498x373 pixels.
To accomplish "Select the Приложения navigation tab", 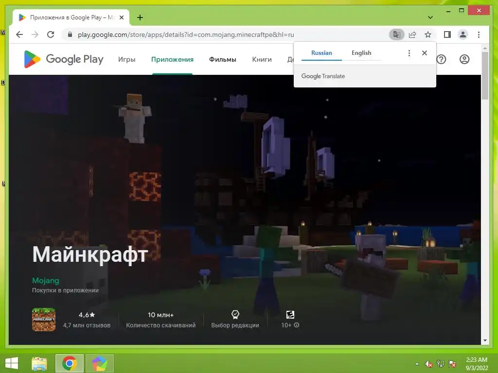I will (172, 59).
